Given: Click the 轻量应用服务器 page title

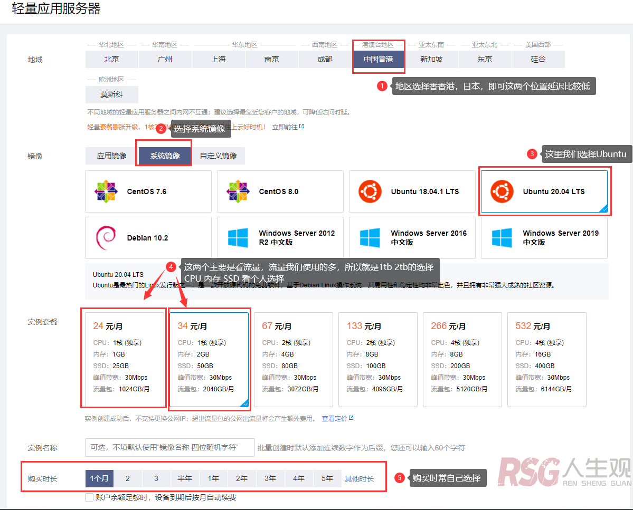Looking at the screenshot, I should click(x=56, y=8).
